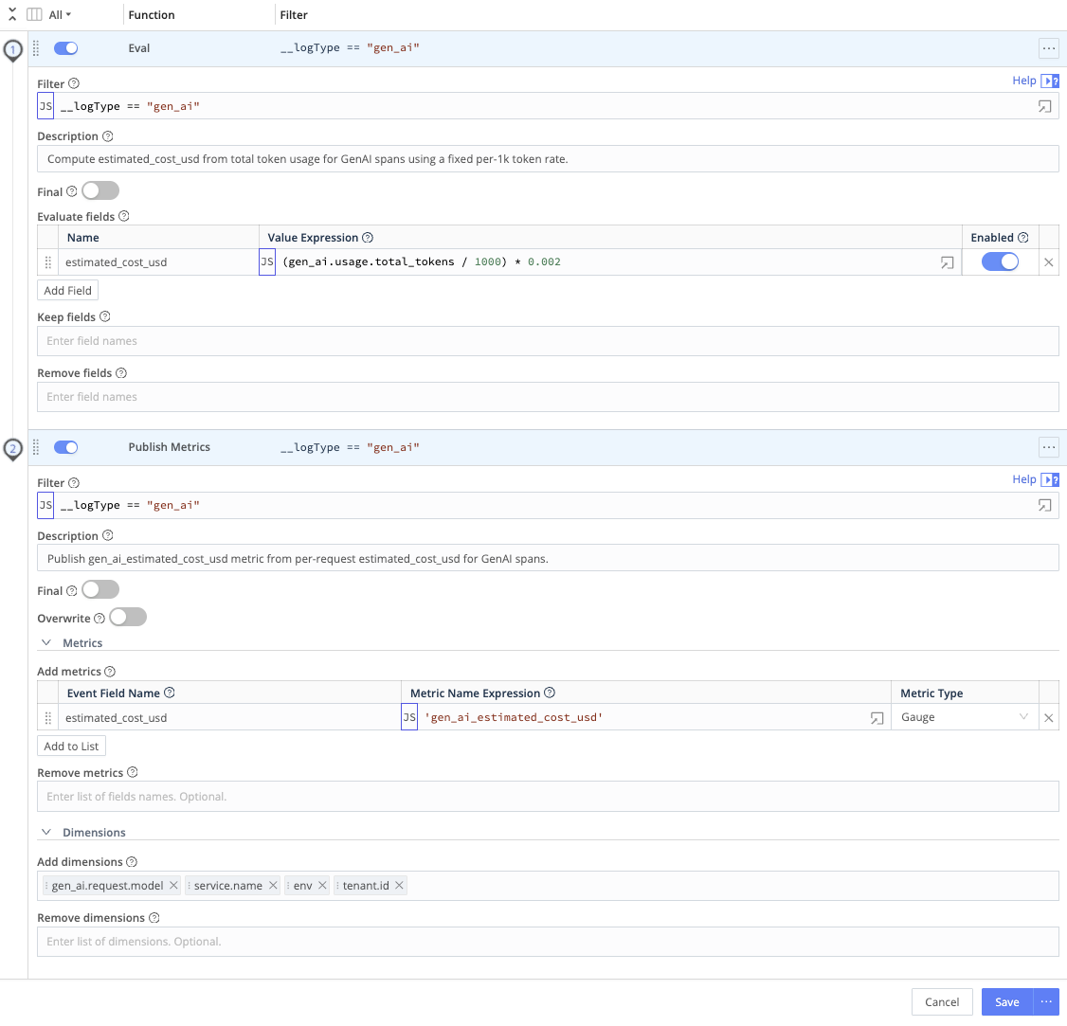Remove the estimated_cost_usd evaluate field row

(1048, 262)
